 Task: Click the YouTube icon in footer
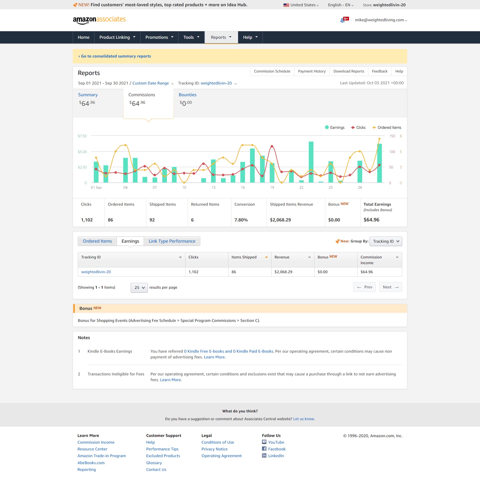point(264,442)
